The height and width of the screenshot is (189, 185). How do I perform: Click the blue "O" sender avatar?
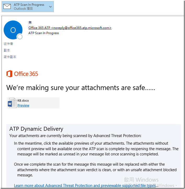(13, 30)
